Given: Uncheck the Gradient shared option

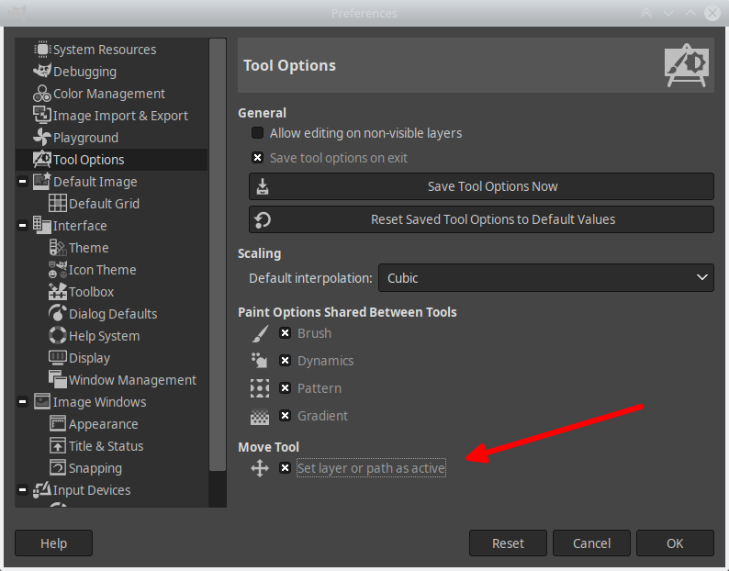Looking at the screenshot, I should 285,415.
